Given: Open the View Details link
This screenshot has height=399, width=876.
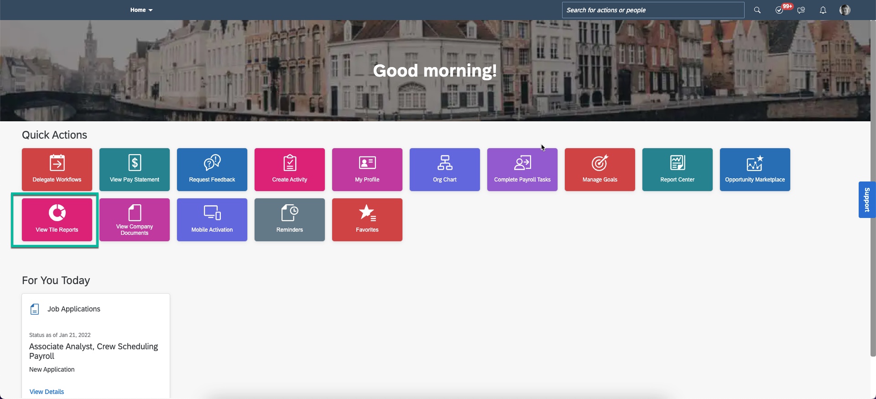Looking at the screenshot, I should click(47, 392).
